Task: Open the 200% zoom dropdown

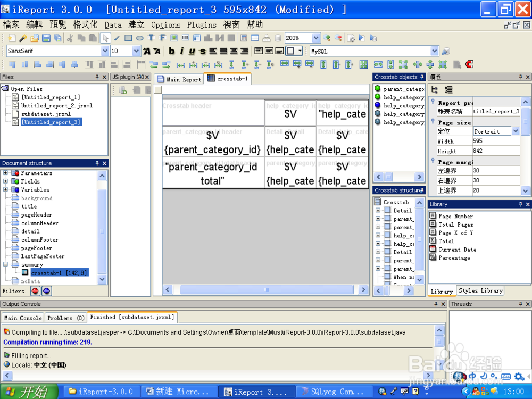Action: point(316,38)
